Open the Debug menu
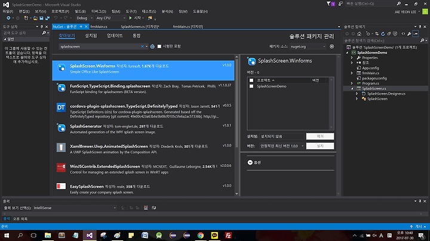 click(99, 11)
